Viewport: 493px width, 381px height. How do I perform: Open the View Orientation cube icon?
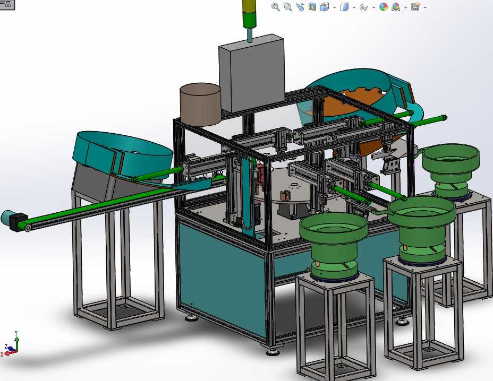point(325,7)
